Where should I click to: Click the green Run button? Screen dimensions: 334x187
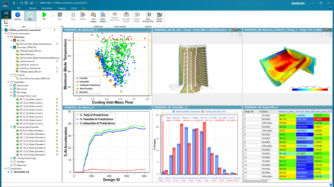point(44,17)
